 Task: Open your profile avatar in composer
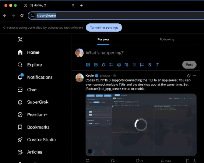79,53
